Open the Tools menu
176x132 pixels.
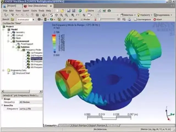(42, 11)
